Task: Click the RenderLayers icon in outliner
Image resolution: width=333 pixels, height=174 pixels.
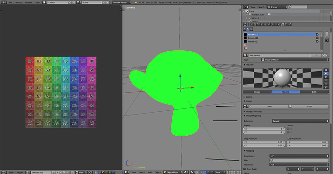Action: (250, 14)
